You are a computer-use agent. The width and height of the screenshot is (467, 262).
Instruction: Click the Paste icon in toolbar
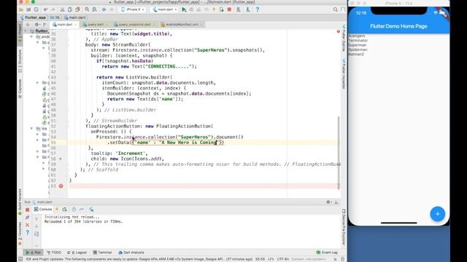click(77, 9)
